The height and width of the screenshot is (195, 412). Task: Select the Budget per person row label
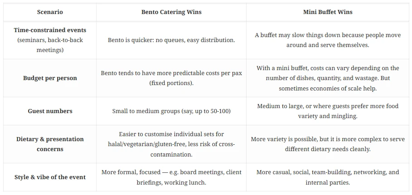[x=50, y=78]
